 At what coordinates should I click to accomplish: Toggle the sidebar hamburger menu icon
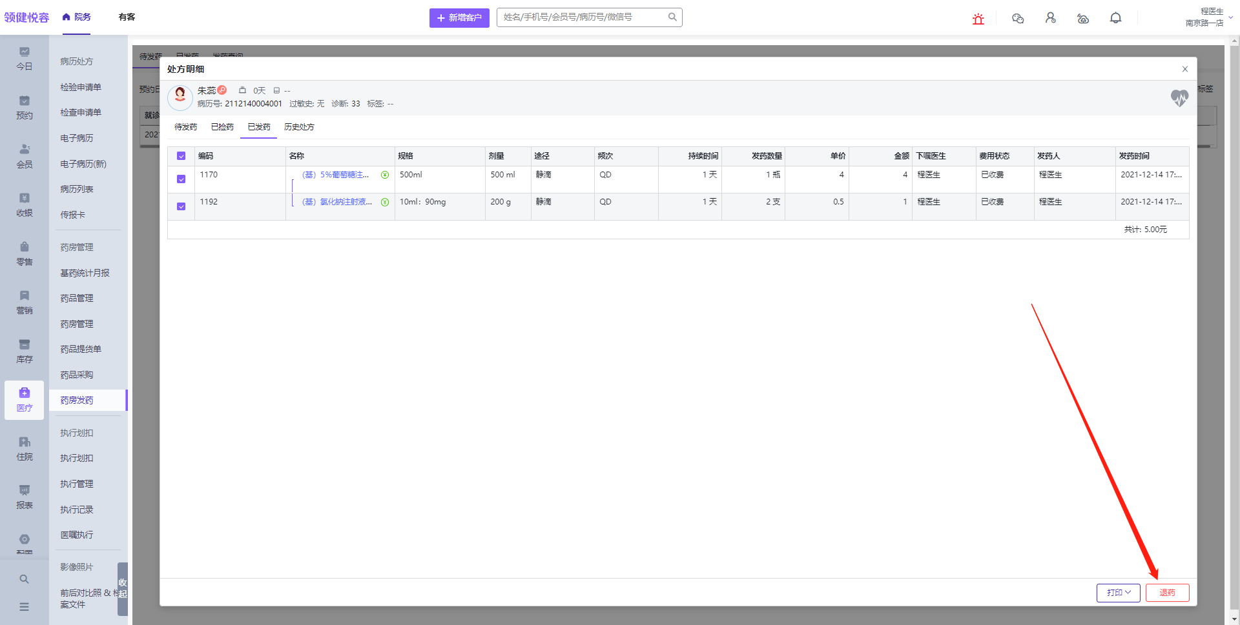click(24, 606)
